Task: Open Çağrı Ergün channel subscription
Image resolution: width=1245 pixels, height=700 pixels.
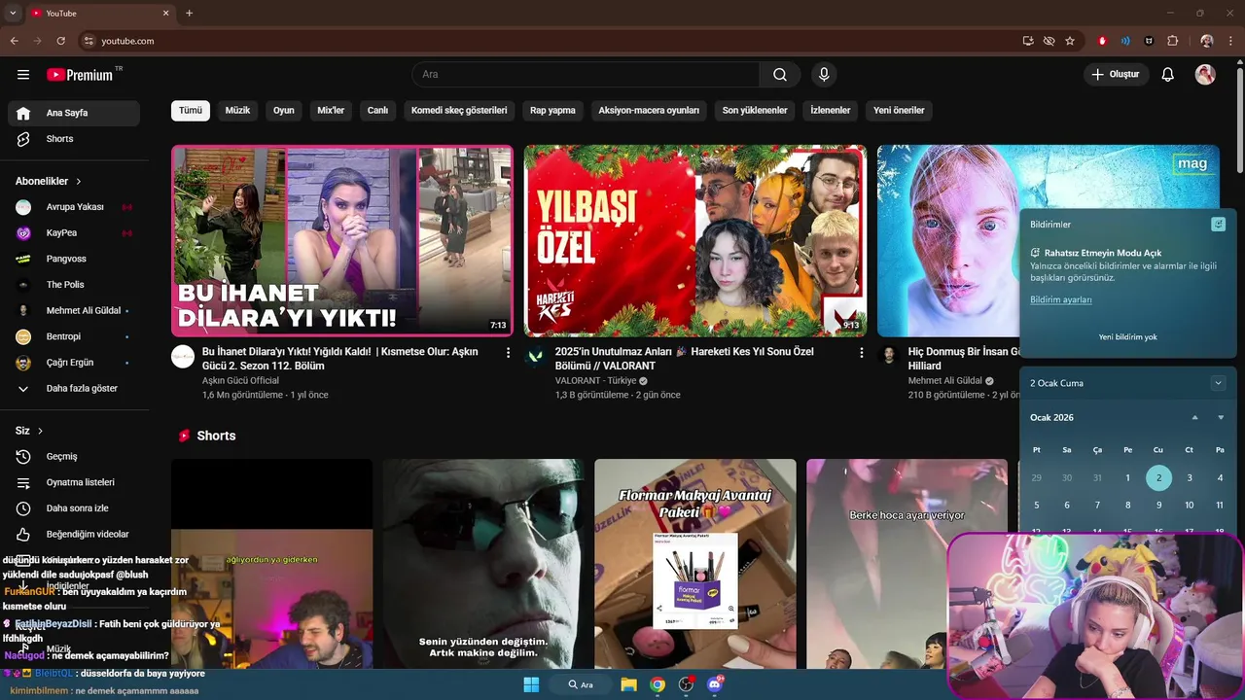Action: [x=74, y=363]
